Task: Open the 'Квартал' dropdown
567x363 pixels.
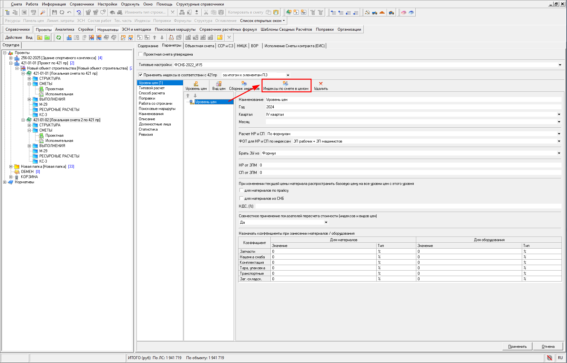Action: (x=559, y=114)
